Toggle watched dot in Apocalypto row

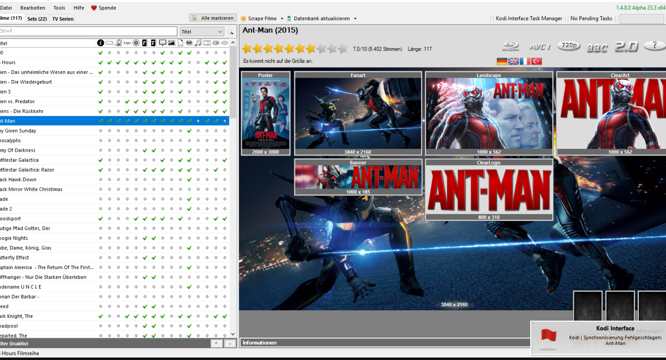pyautogui.click(x=225, y=140)
